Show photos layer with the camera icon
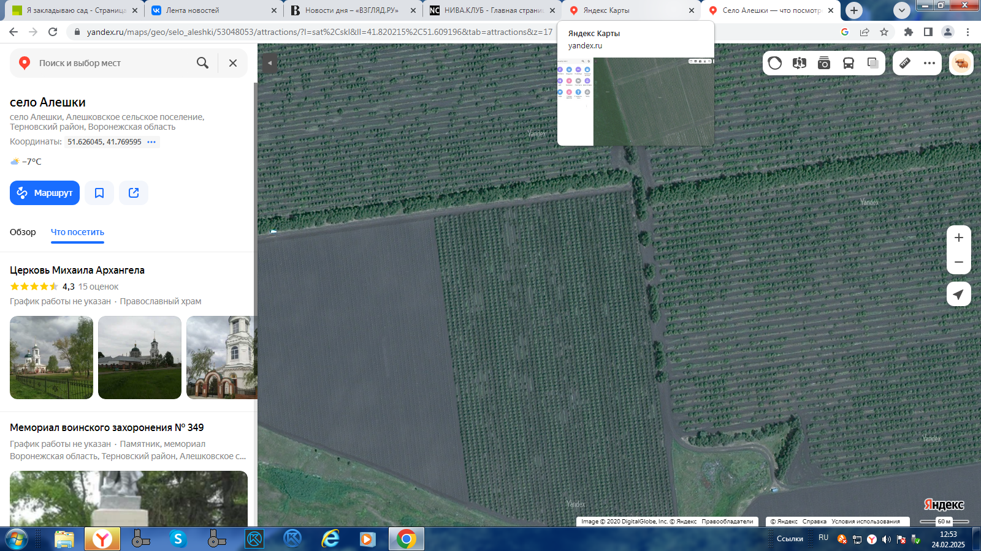This screenshot has width=981, height=551. click(824, 63)
